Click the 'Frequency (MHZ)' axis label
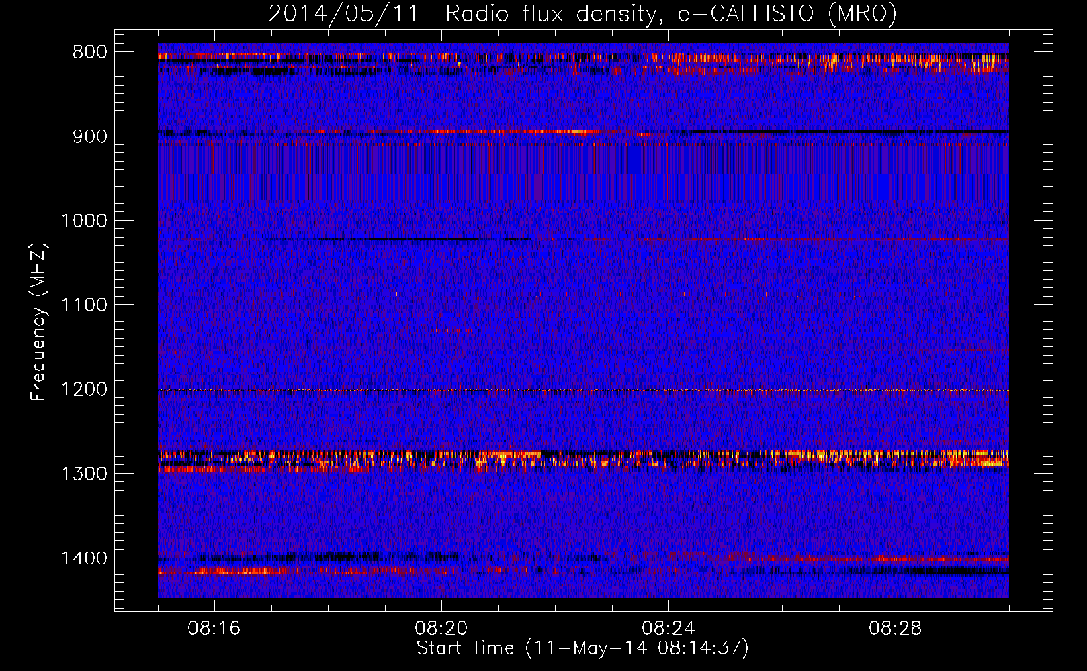 click(38, 322)
